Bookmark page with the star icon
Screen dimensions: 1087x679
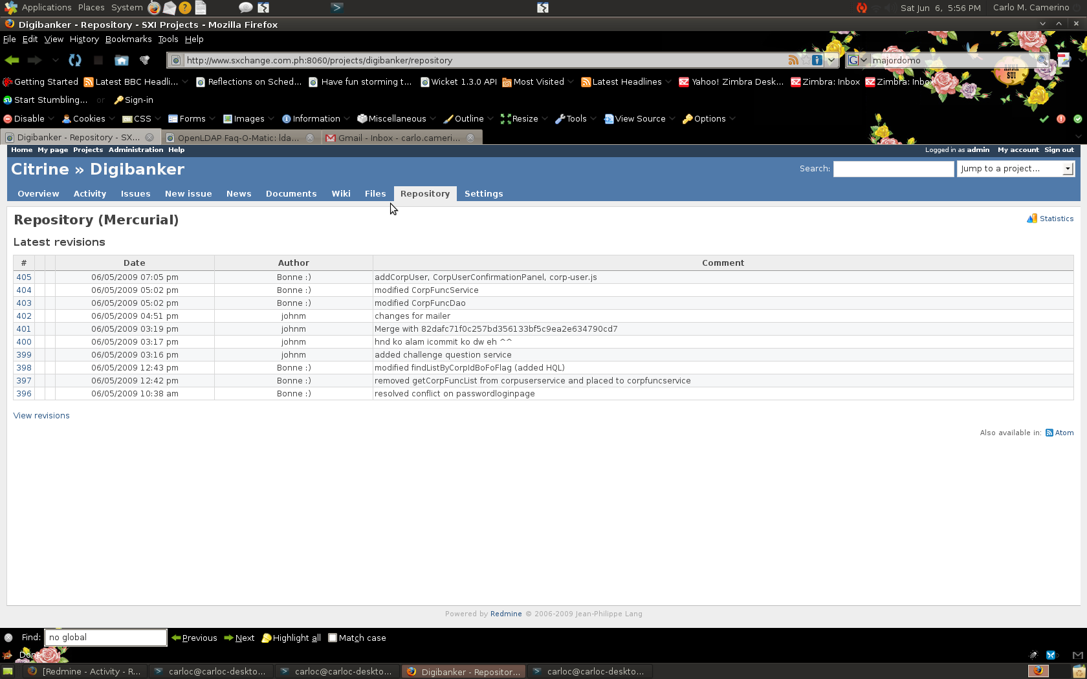pos(805,60)
